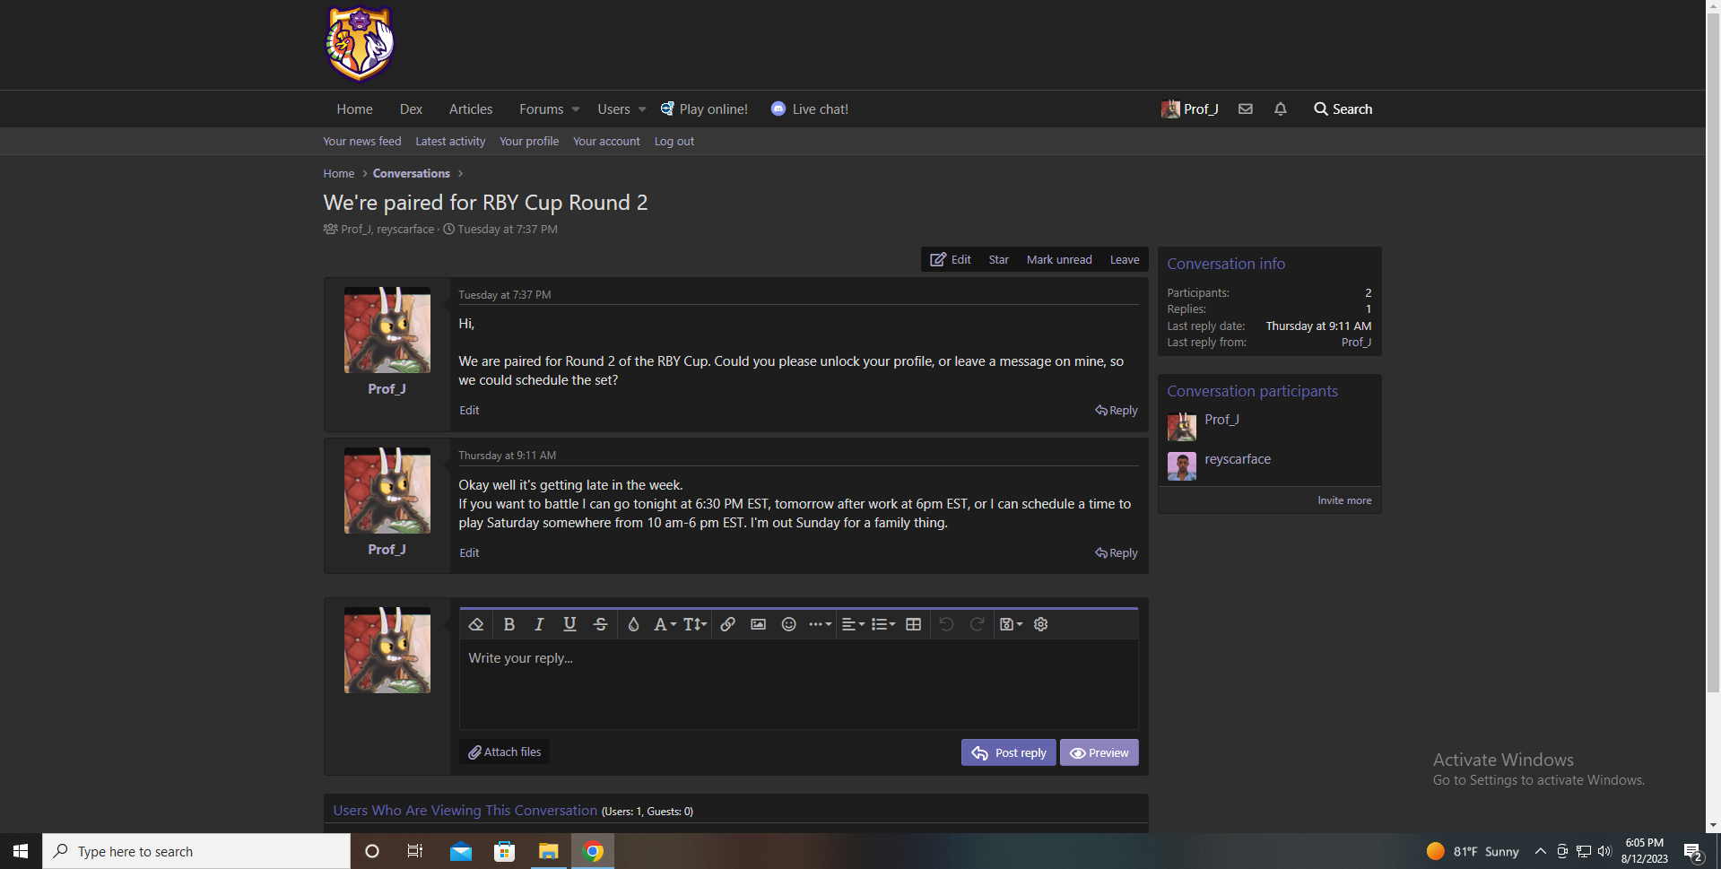Open the alerts bell icon

click(x=1280, y=109)
